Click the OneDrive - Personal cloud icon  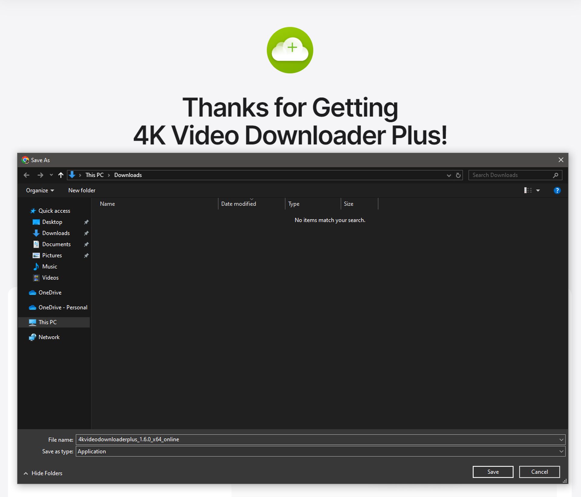[32, 307]
